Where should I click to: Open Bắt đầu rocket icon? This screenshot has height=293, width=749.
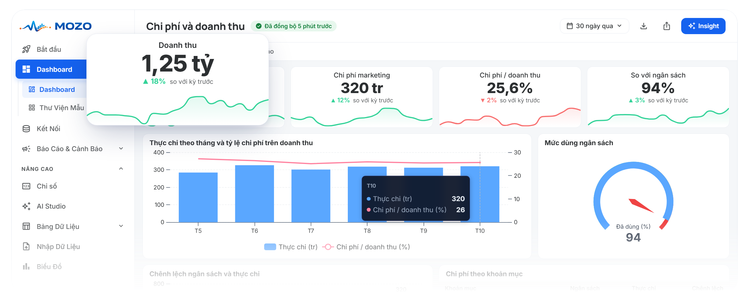[x=26, y=49]
